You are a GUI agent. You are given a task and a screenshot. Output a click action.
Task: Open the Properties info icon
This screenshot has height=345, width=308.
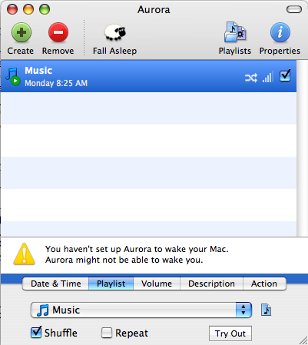[280, 32]
